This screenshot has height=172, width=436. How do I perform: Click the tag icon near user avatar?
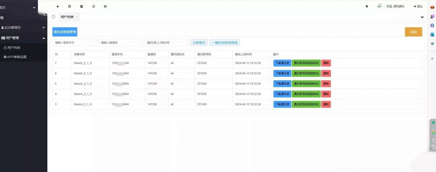point(367,6)
